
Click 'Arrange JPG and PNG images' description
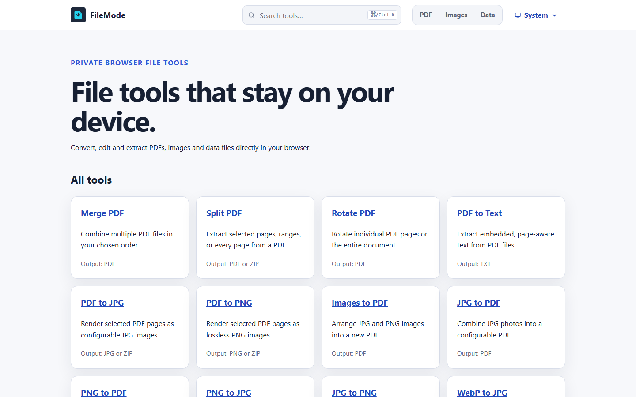point(378,329)
